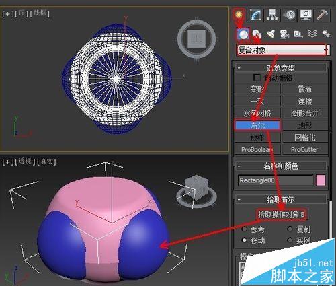This screenshot has width=336, height=286.
Task: Open the Motion command panel tab
Action: tap(290, 15)
